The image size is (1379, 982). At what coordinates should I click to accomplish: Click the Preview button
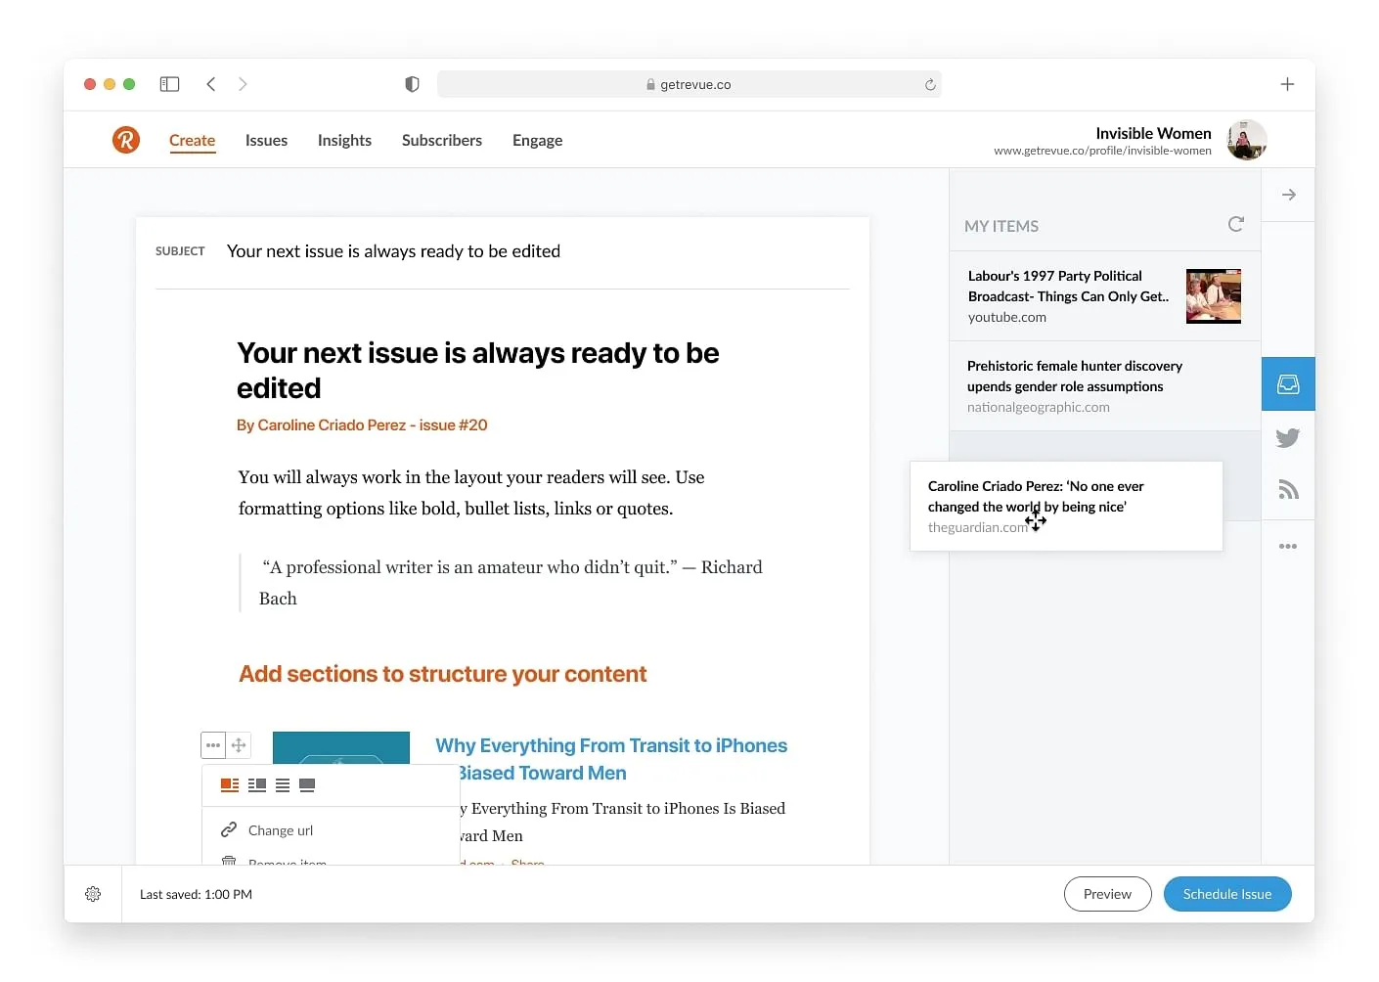1107,894
